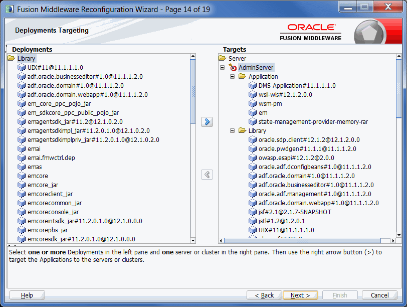This screenshot has height=307, width=407.
Task: Select em_sdkcore_ppc_public_pojo_jar deployment
Action: pyautogui.click(x=73, y=113)
